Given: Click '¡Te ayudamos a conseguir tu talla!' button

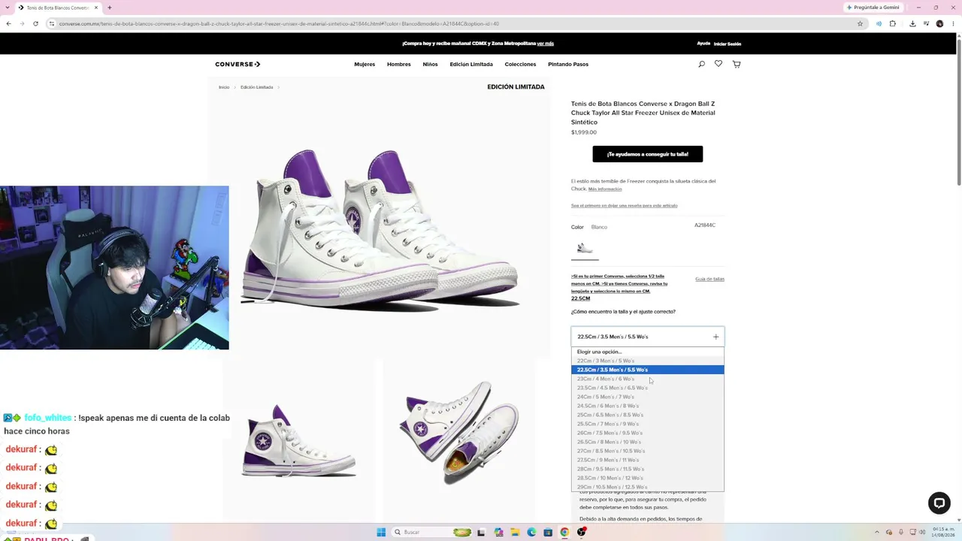Looking at the screenshot, I should point(648,154).
